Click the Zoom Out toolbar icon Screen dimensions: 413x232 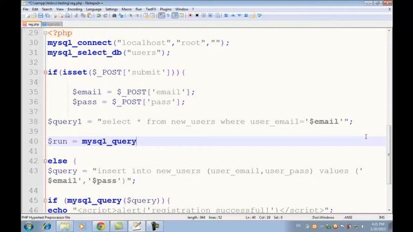tap(137, 15)
